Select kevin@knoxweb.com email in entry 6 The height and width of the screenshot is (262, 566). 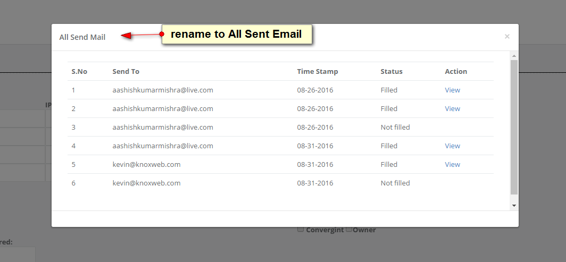click(146, 183)
